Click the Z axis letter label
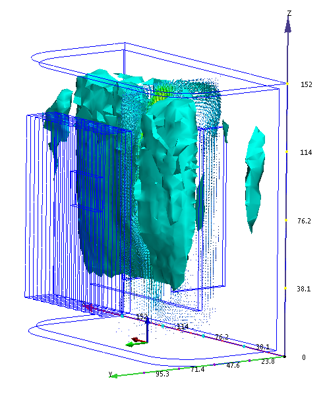 (289, 13)
